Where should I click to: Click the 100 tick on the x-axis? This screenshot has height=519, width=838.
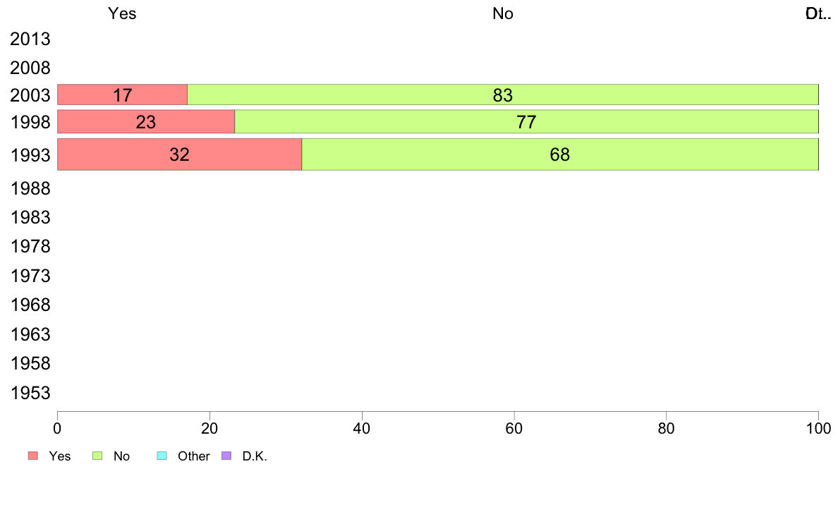pos(818,428)
